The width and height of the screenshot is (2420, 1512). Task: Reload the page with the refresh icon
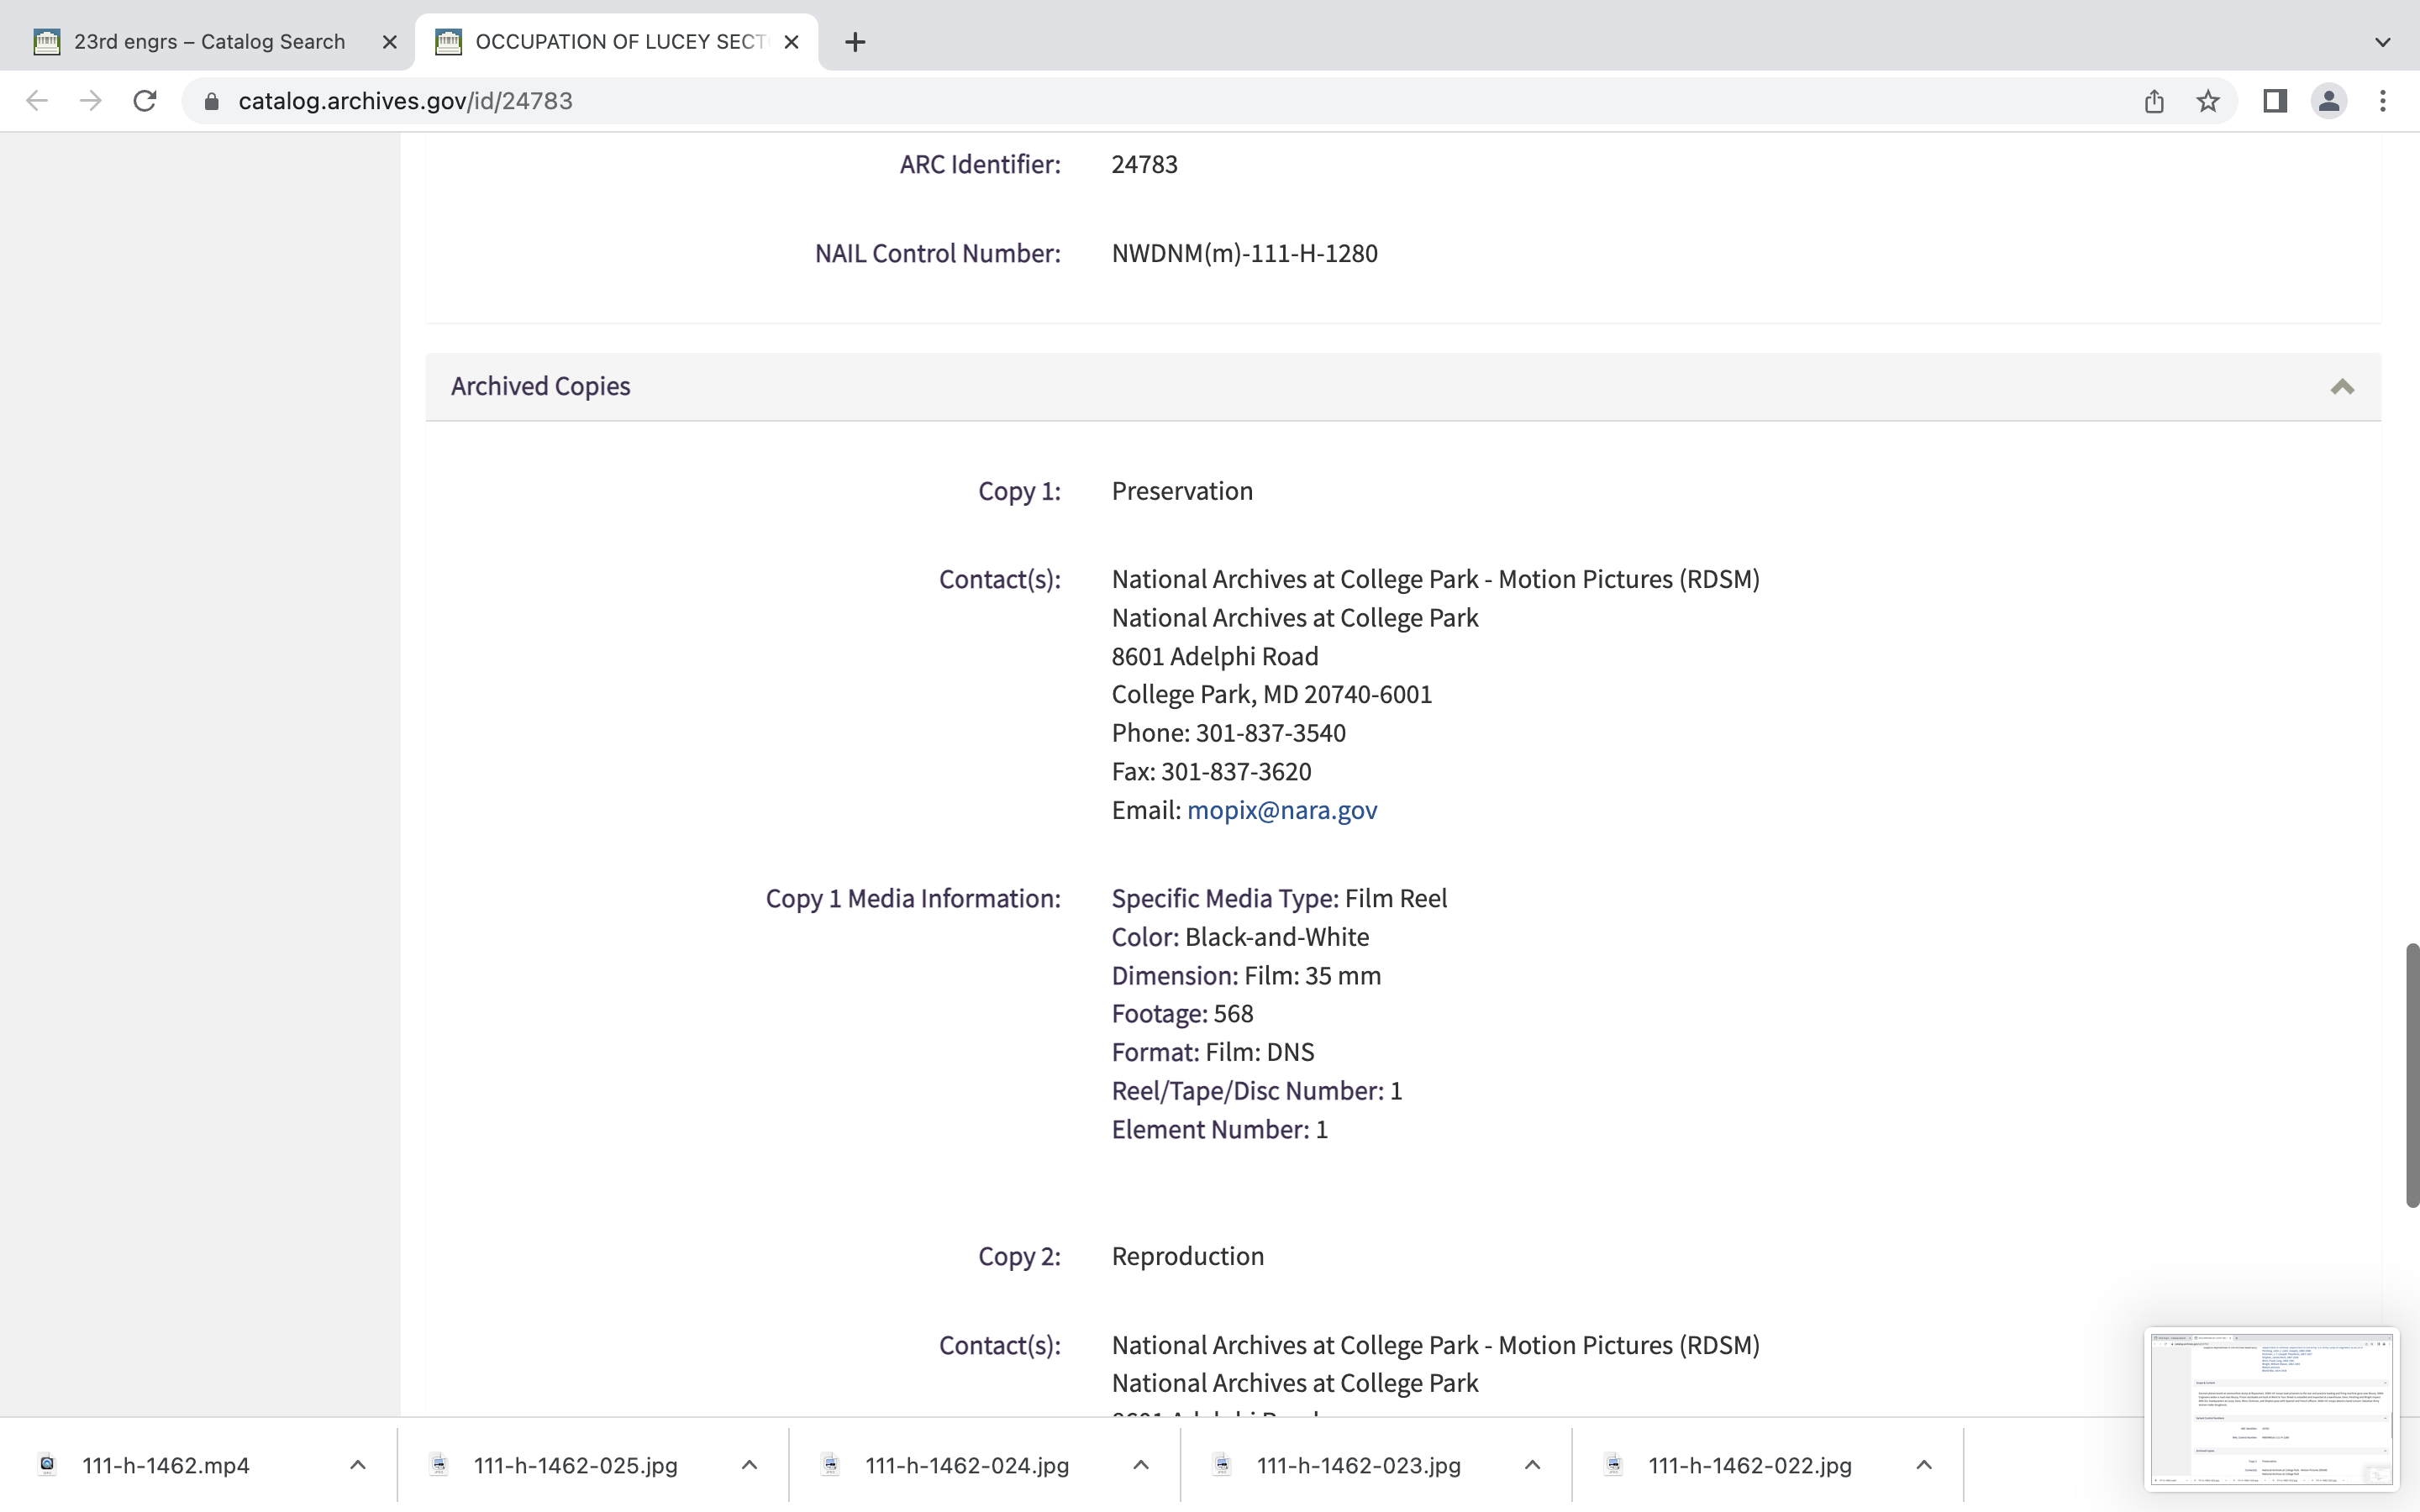[145, 101]
